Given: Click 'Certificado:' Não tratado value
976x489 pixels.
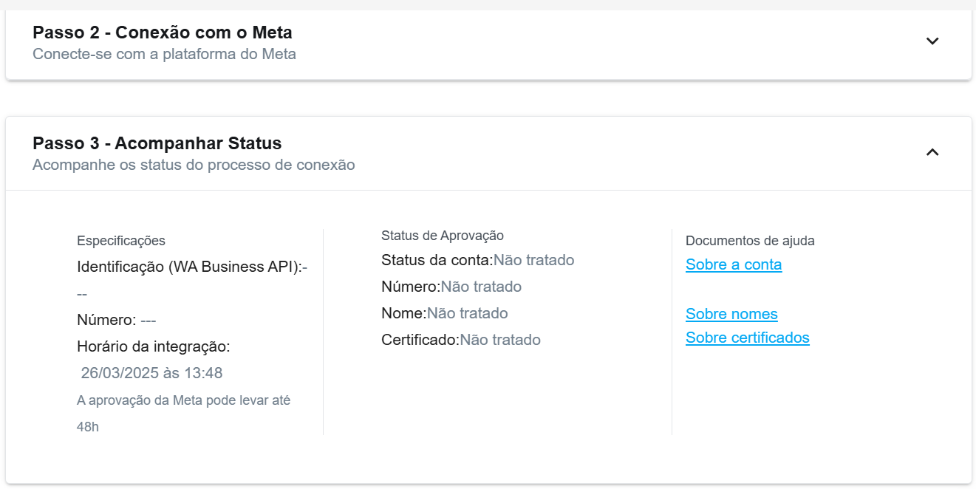Looking at the screenshot, I should click(500, 340).
